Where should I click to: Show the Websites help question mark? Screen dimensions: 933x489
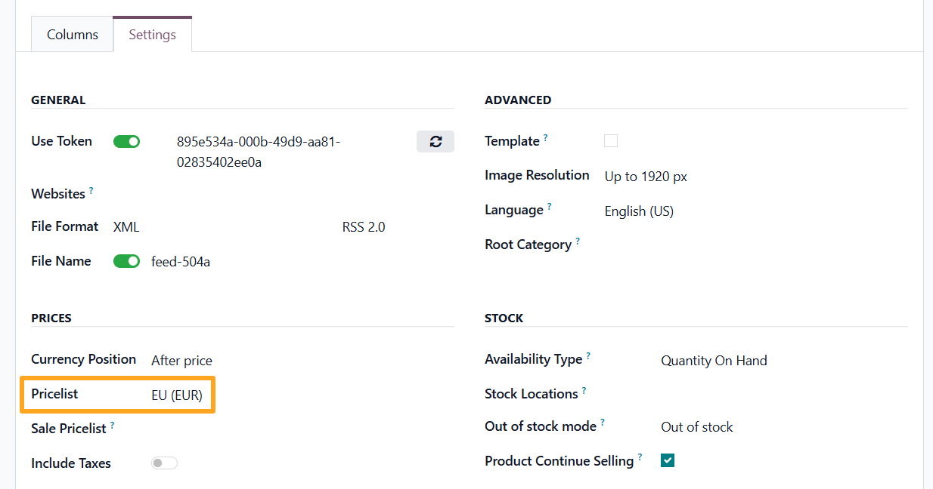(x=91, y=191)
